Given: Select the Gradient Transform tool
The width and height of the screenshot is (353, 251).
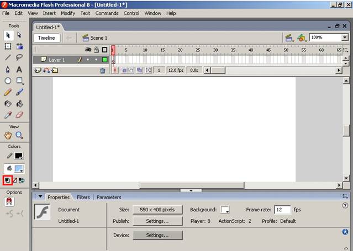Looking at the screenshot, I should (19, 46).
